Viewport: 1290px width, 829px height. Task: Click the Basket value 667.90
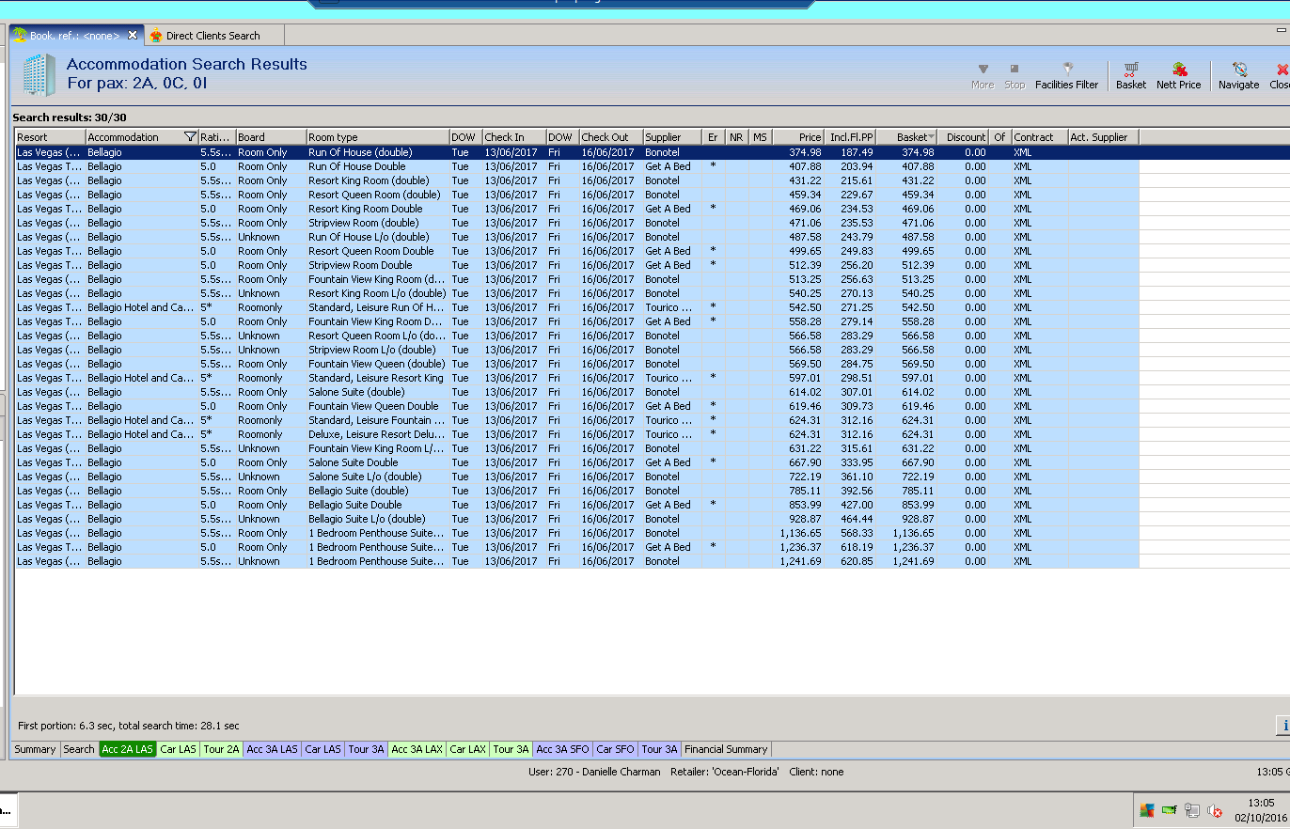click(917, 462)
